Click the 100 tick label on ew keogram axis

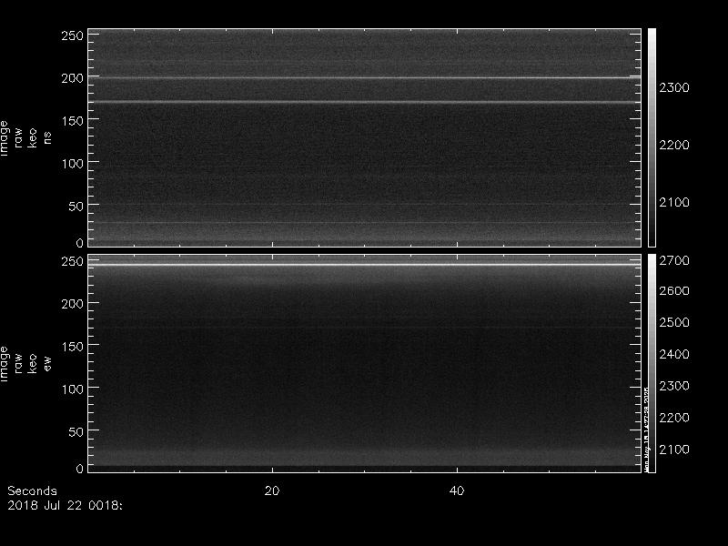[72, 389]
